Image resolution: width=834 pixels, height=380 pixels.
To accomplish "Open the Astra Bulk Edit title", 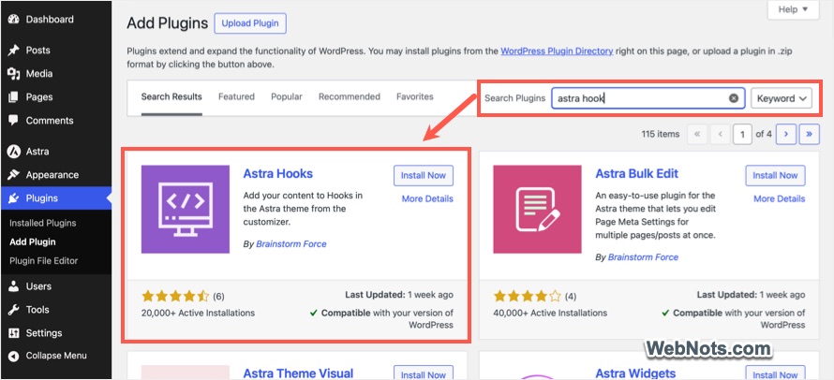I will point(636,174).
